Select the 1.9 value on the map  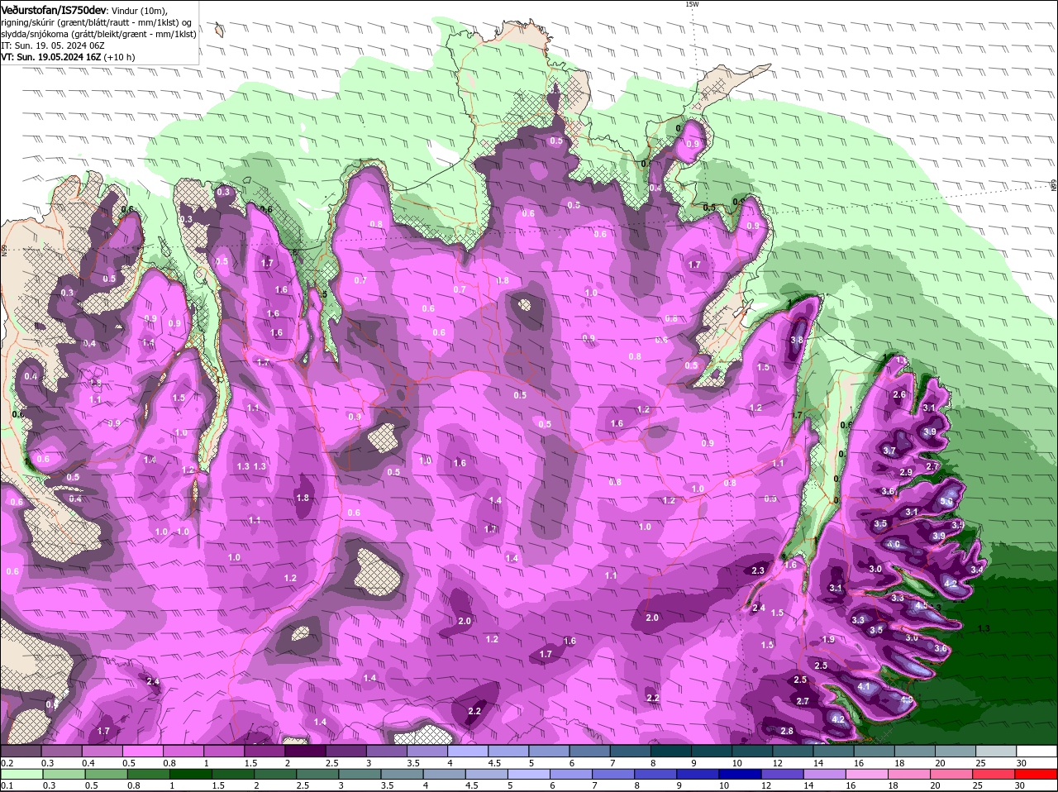pyautogui.click(x=828, y=639)
